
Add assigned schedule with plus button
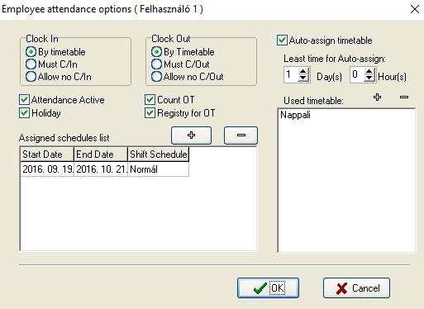(x=191, y=135)
